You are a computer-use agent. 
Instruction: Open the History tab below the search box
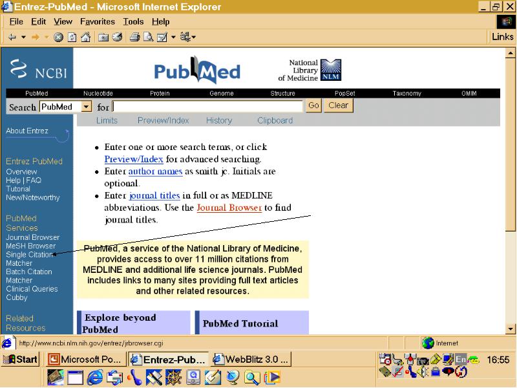tap(219, 120)
